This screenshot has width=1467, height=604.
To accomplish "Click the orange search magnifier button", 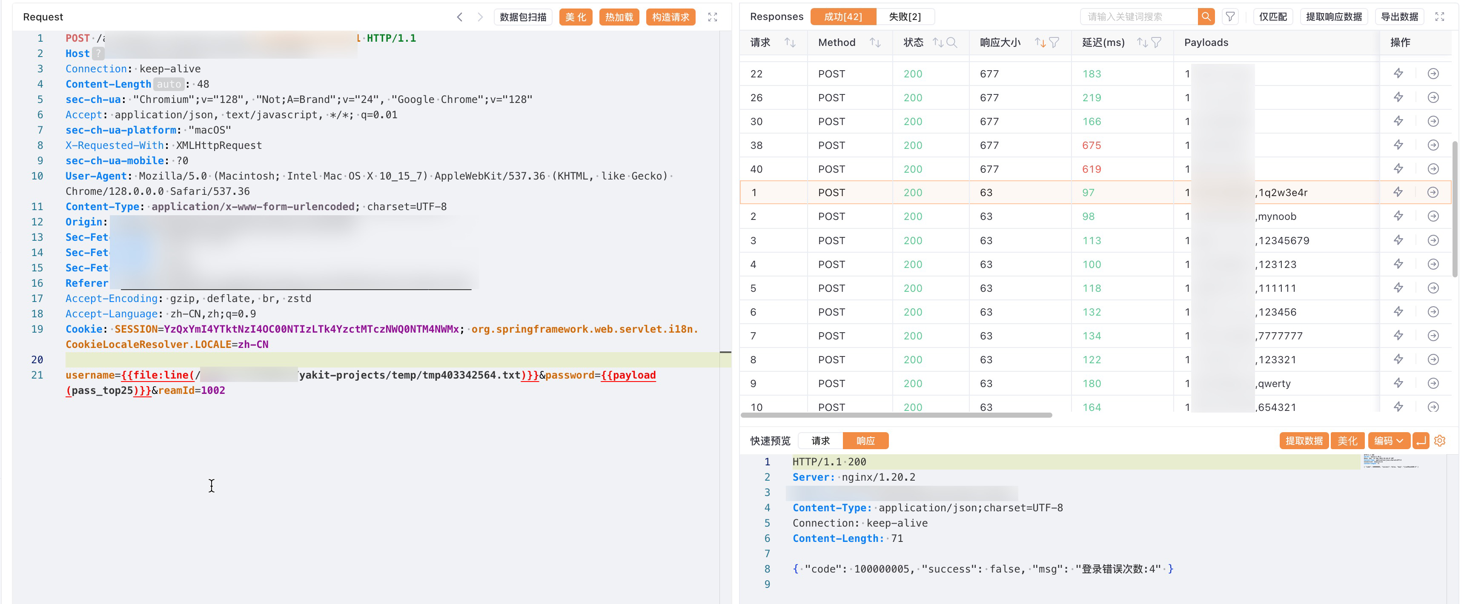I will [x=1206, y=17].
